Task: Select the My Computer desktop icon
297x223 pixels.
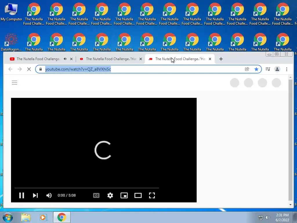Action: (x=11, y=12)
